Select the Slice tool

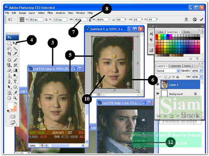(15, 53)
